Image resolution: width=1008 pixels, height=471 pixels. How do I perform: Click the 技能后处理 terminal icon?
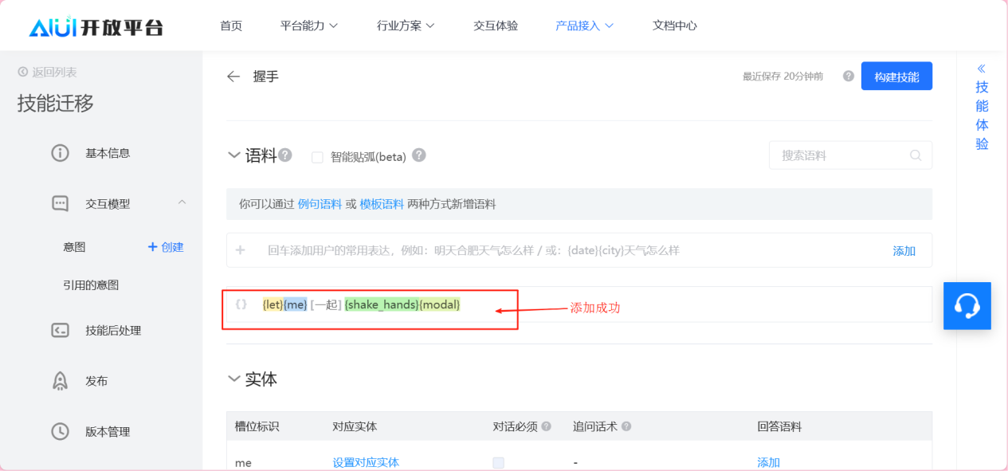[x=60, y=331]
